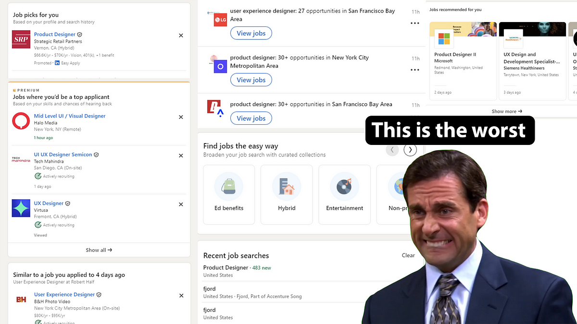Click 'Job picks for you' heading
577x324 pixels.
[36, 15]
